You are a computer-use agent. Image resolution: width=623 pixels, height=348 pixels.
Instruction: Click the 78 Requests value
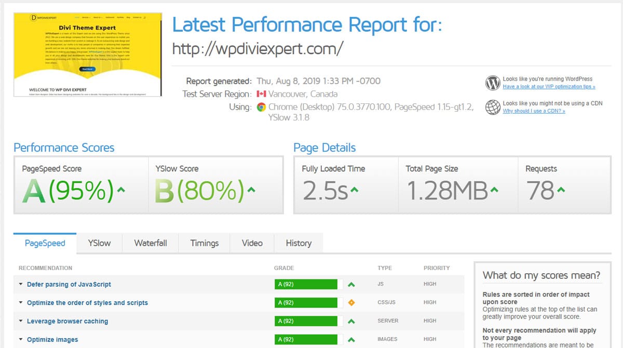pyautogui.click(x=540, y=191)
